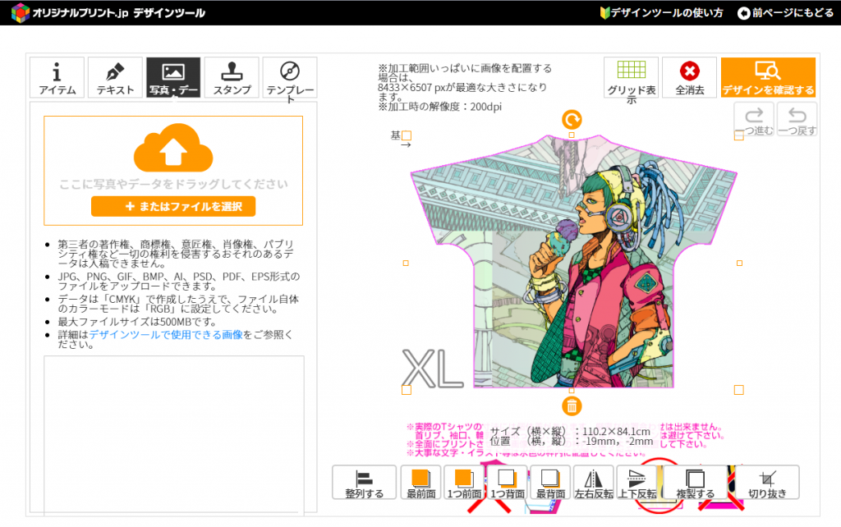
Task: Toggle グリッド表示 grid button
Action: [632, 77]
